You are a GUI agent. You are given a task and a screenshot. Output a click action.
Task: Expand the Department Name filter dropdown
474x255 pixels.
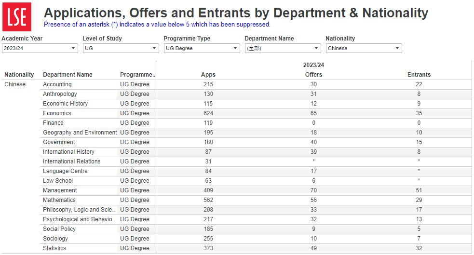(x=283, y=48)
